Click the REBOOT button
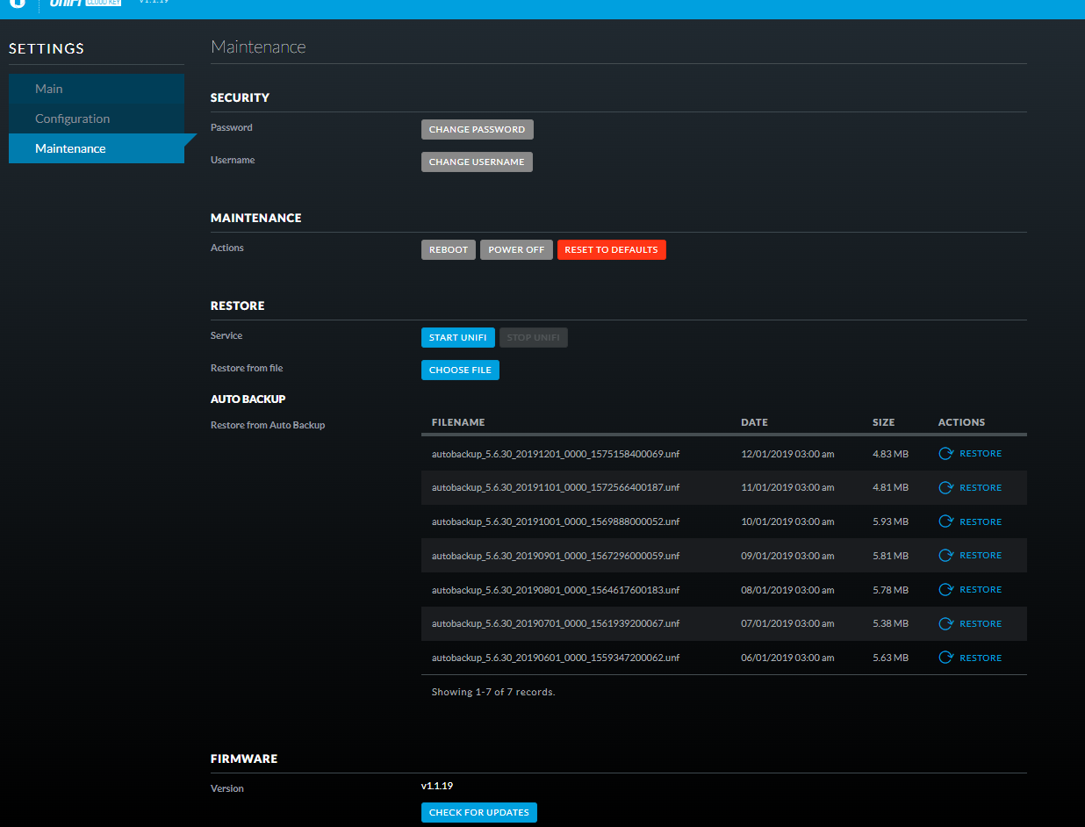This screenshot has width=1085, height=827. pyautogui.click(x=449, y=249)
